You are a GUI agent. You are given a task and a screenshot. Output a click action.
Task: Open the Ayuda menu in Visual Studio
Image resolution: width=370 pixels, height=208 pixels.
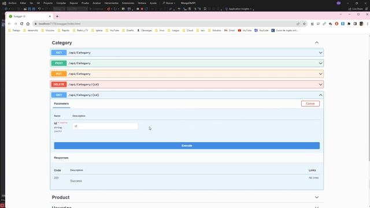click(x=153, y=3)
